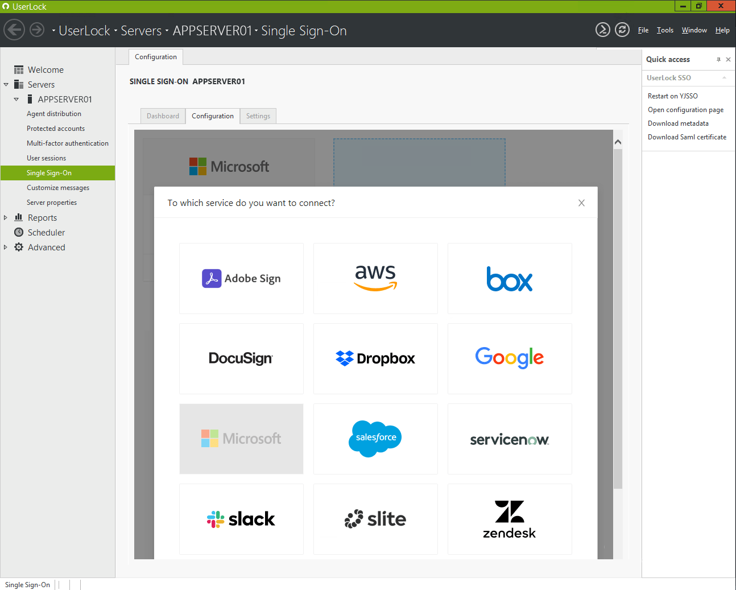The image size is (736, 590).
Task: Choose the AWS service tile
Action: click(x=375, y=278)
